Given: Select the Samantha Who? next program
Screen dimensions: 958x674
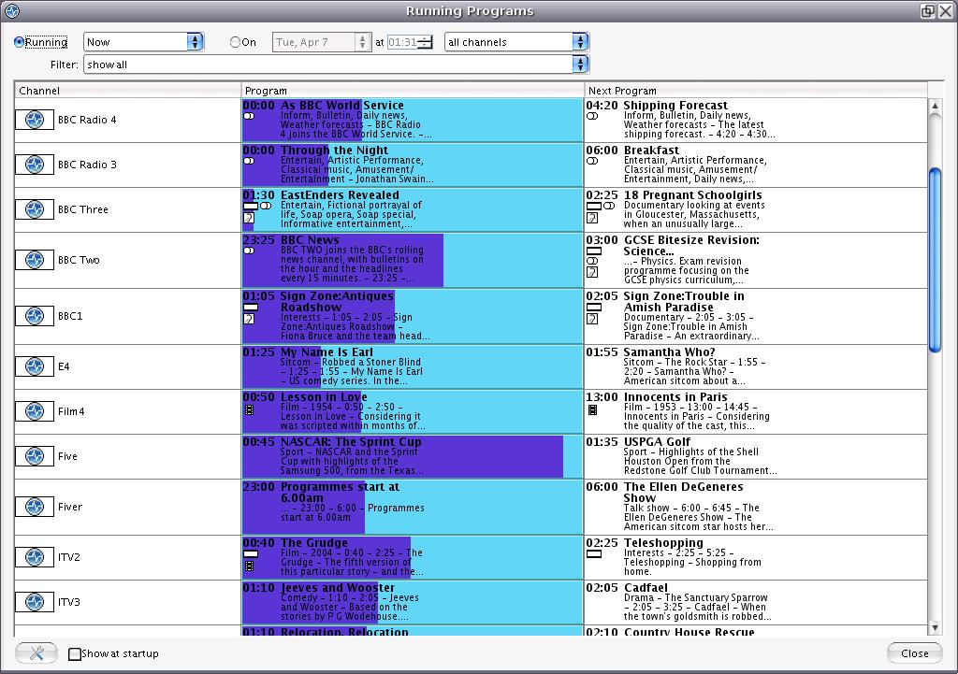Looking at the screenshot, I should click(x=756, y=367).
